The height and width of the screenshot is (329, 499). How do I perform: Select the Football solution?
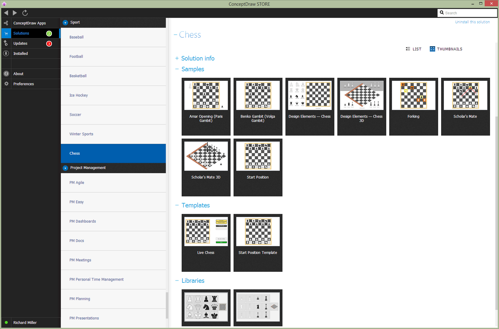pos(113,56)
